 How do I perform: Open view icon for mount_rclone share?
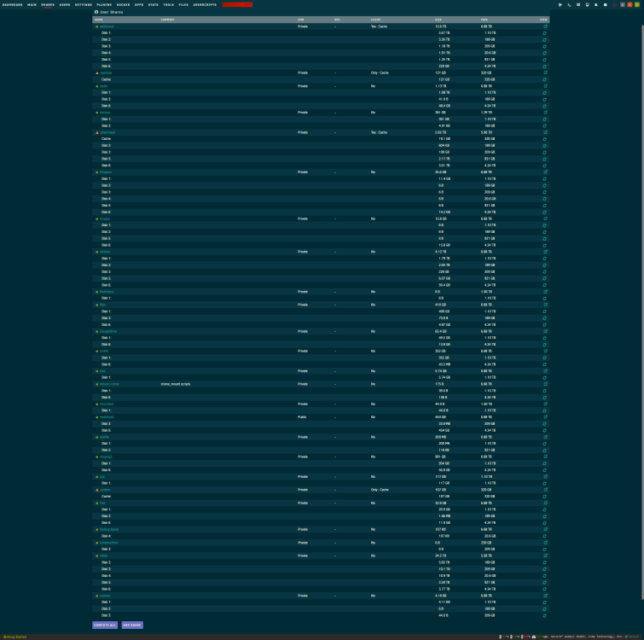[545, 384]
